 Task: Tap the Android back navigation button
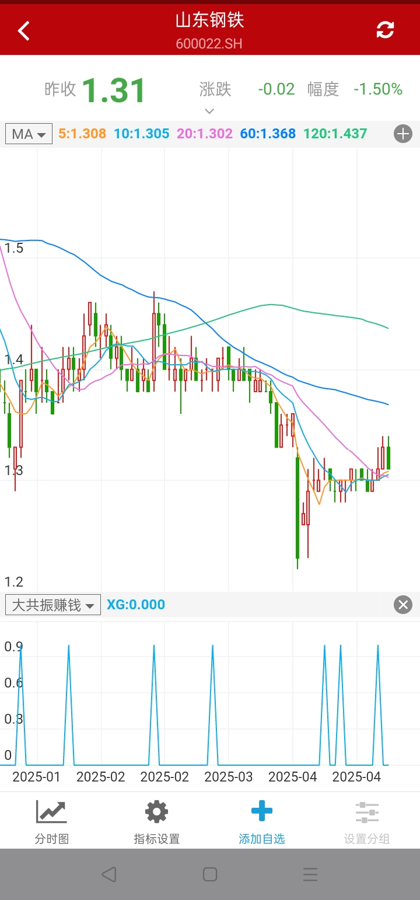pyautogui.click(x=108, y=874)
